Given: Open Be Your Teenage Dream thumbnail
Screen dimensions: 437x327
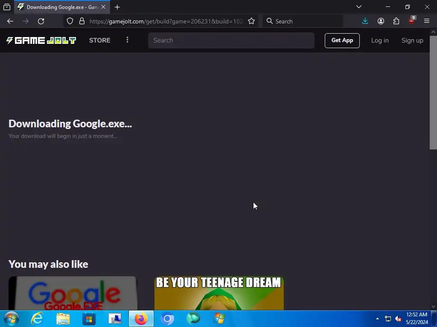Looking at the screenshot, I should 219,293.
